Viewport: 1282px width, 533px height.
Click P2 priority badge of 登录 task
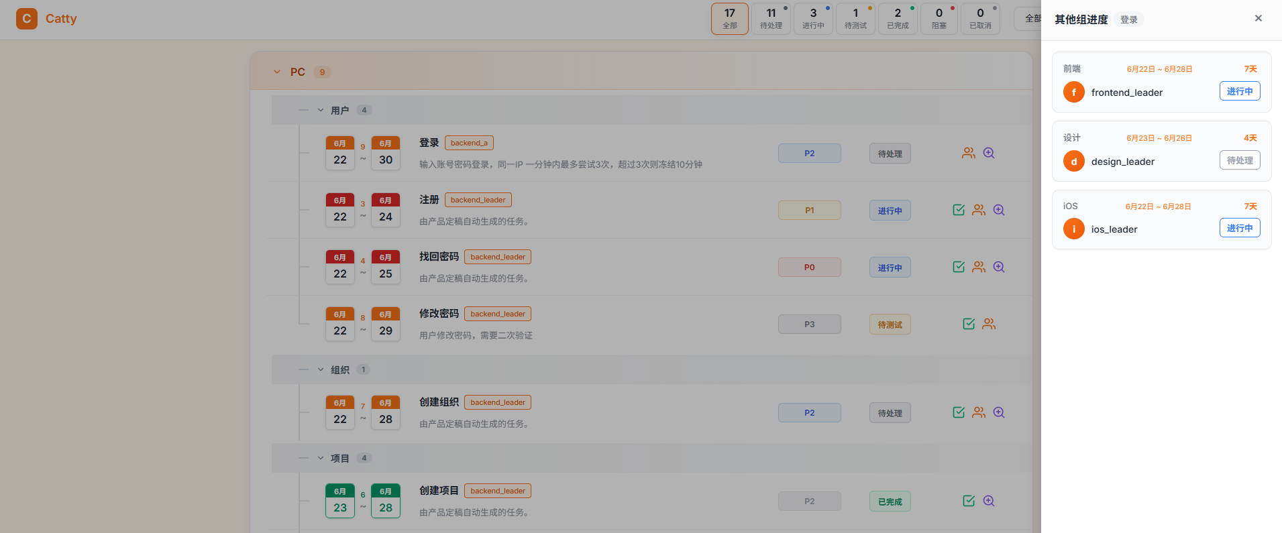point(810,154)
